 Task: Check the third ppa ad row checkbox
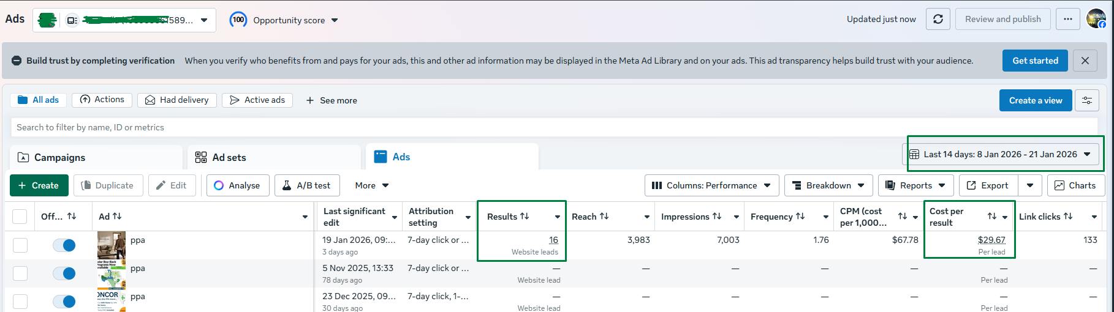[x=20, y=302]
